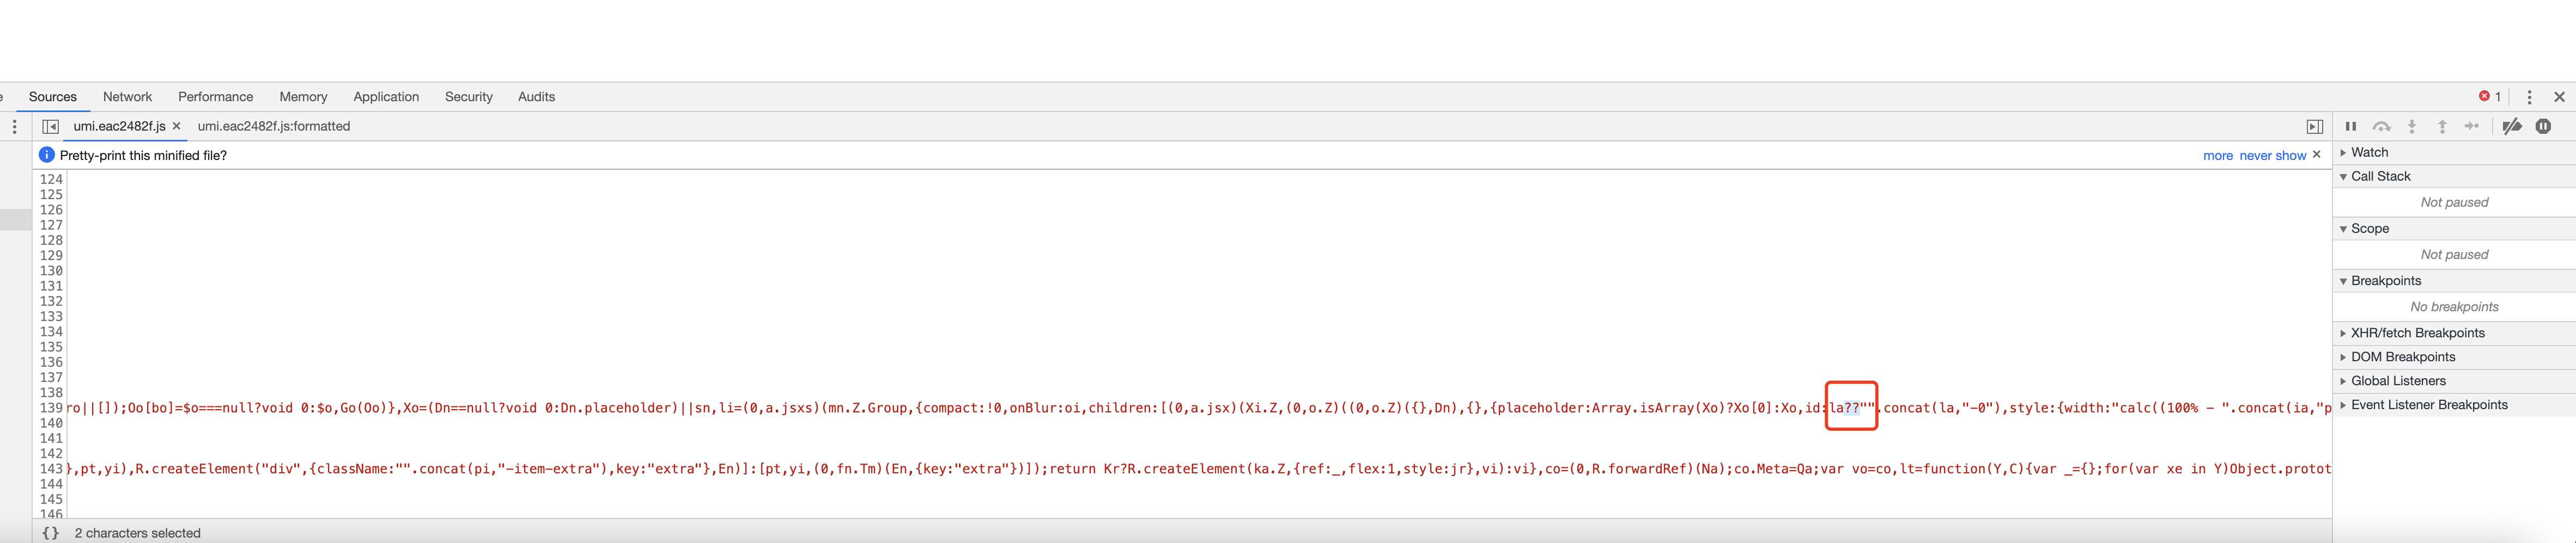Click the 'never show' link on the banner
The width and height of the screenshot is (2576, 543).
(x=2270, y=155)
